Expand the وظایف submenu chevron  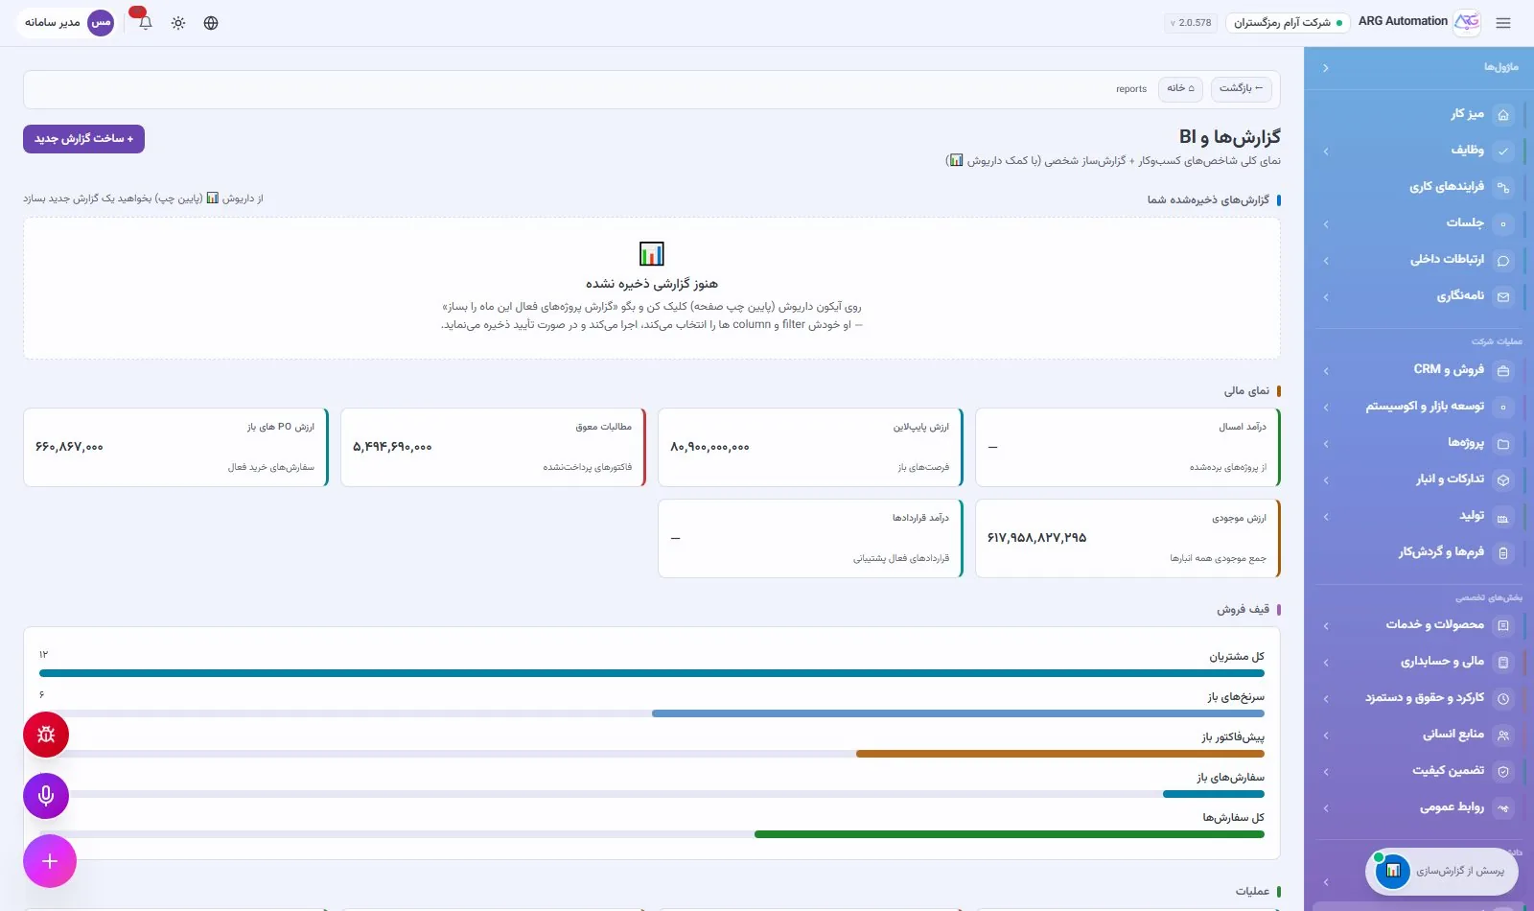[x=1326, y=151]
